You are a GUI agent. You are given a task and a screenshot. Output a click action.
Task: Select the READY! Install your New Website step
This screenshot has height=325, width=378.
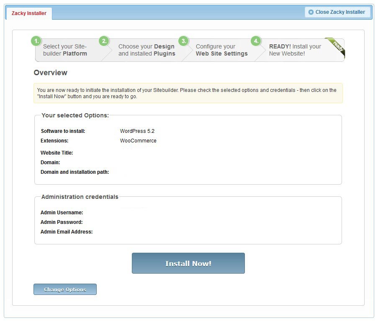(x=295, y=50)
